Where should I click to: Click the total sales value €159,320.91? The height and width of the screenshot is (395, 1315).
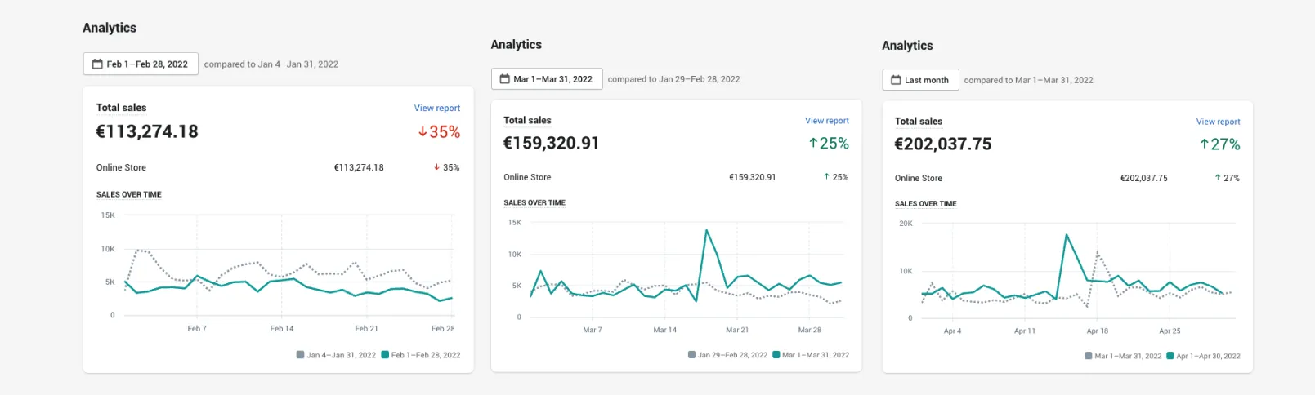pyautogui.click(x=552, y=143)
